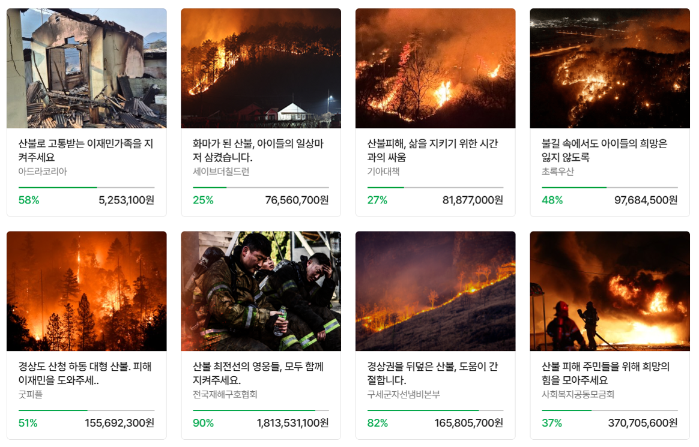This screenshot has width=699, height=447.
Task: Open '산불 피해 주민들을 위해 희망의 힘을' title
Action: point(605,373)
